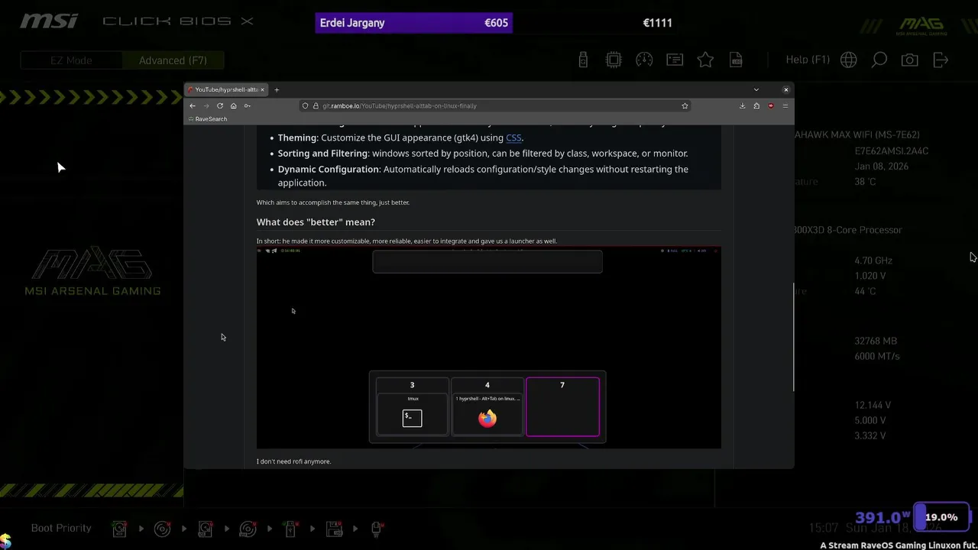Viewport: 978px width, 550px height.
Task: Click the padlock site security icon
Action: click(x=315, y=105)
